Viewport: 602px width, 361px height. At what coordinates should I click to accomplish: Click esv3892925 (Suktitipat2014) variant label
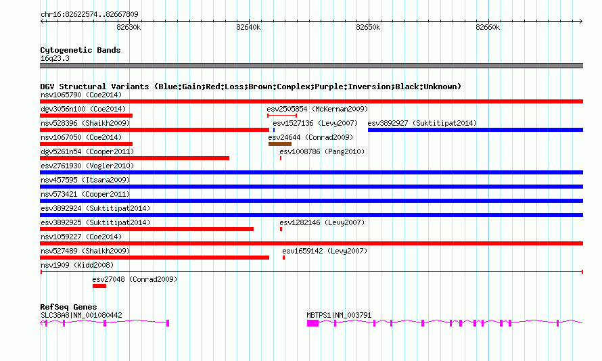(95, 222)
